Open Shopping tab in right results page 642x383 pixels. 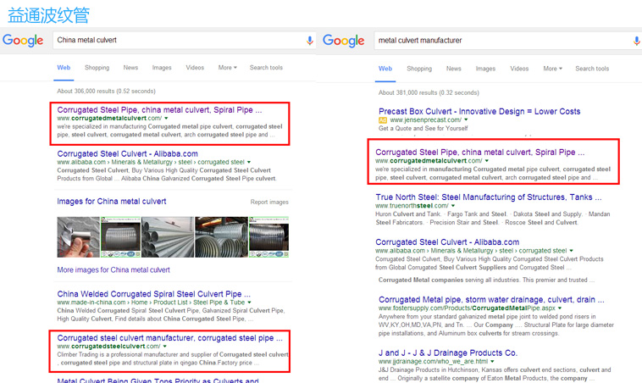[x=419, y=69]
